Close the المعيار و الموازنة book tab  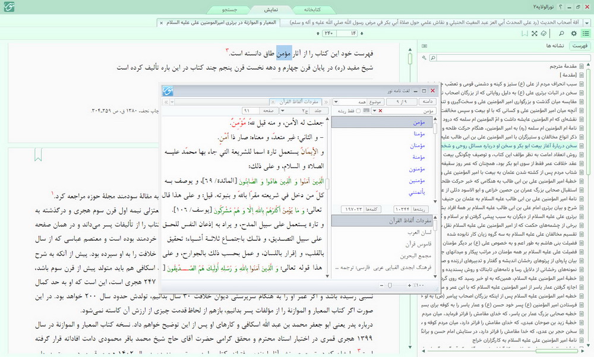tap(162, 23)
